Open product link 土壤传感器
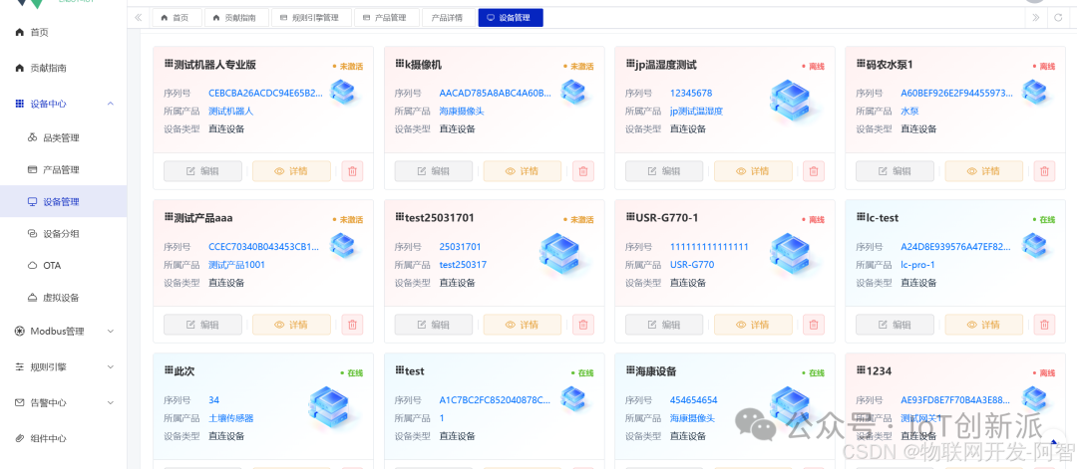1077x469 pixels. pos(231,418)
